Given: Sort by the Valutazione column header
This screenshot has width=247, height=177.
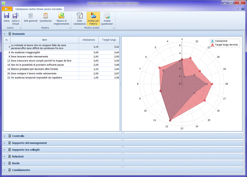Looking at the screenshot, I should coord(88,40).
